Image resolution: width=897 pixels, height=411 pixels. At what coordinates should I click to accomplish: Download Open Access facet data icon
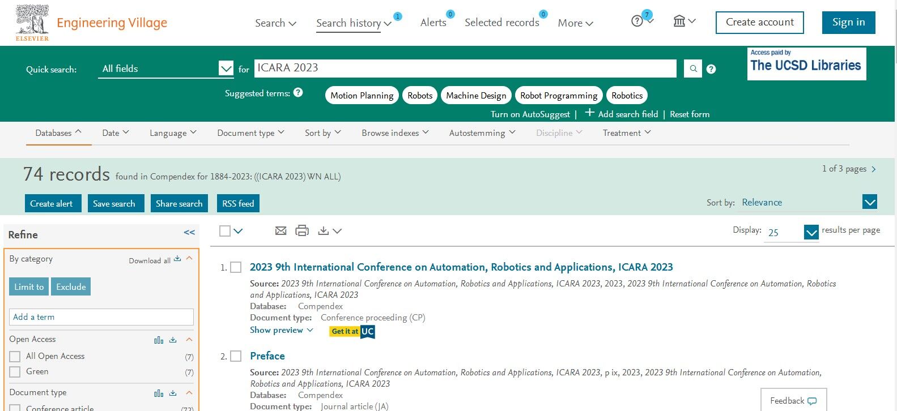(x=173, y=340)
